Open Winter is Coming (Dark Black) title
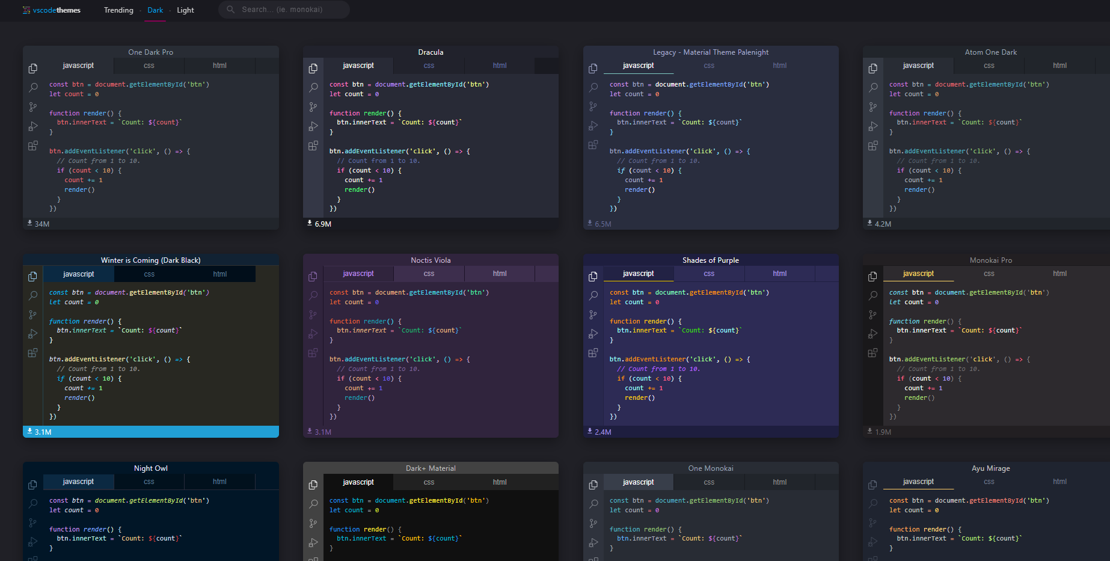 (150, 260)
